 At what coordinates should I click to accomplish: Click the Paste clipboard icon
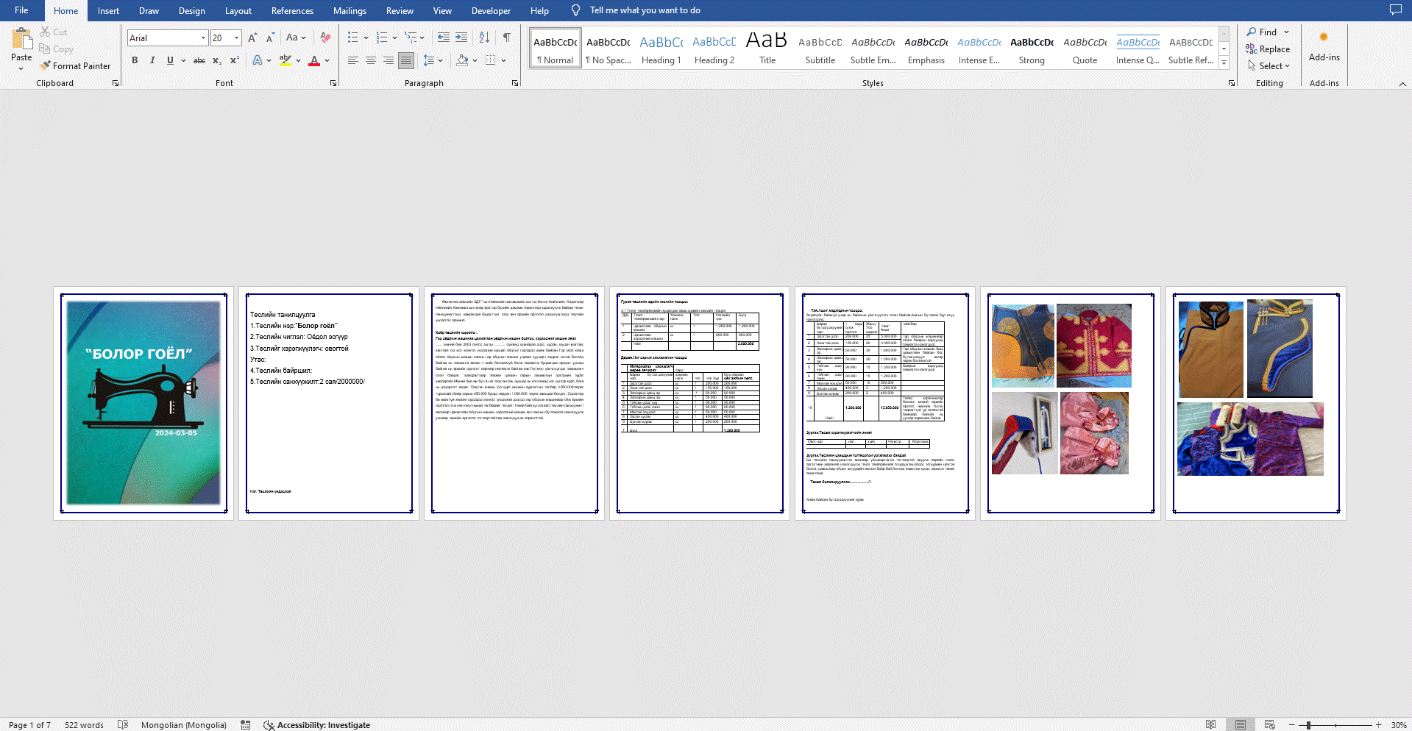[21, 38]
